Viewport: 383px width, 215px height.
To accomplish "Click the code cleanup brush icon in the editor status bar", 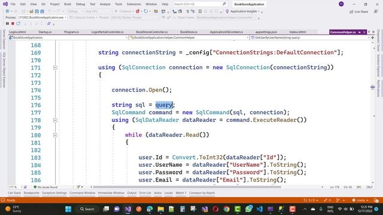I will point(78,187).
